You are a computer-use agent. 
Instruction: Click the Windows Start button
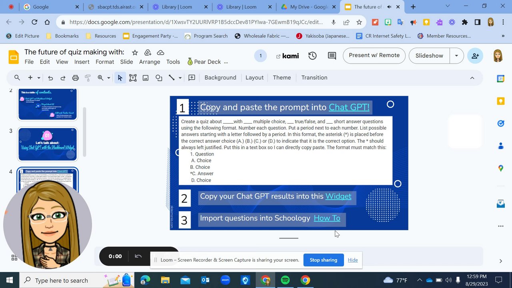click(x=10, y=280)
